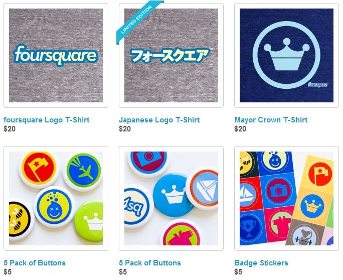Open the foursquare Logo T-Shirt product image

point(56,55)
